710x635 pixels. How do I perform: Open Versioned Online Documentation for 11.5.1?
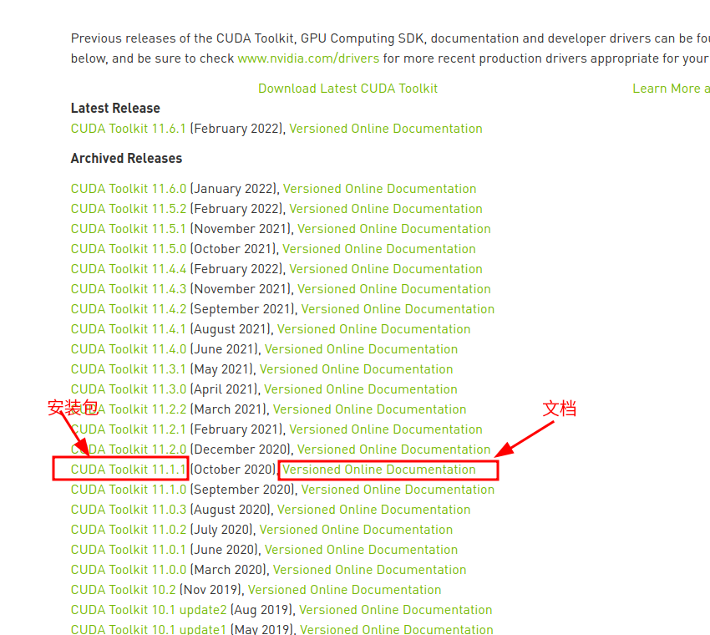point(394,229)
